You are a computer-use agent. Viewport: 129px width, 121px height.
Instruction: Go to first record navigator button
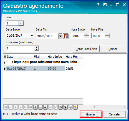(x=6, y=107)
